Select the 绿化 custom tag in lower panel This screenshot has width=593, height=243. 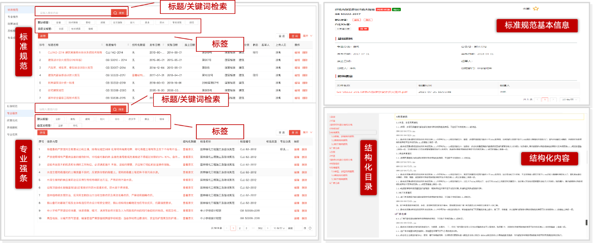(x=75, y=125)
